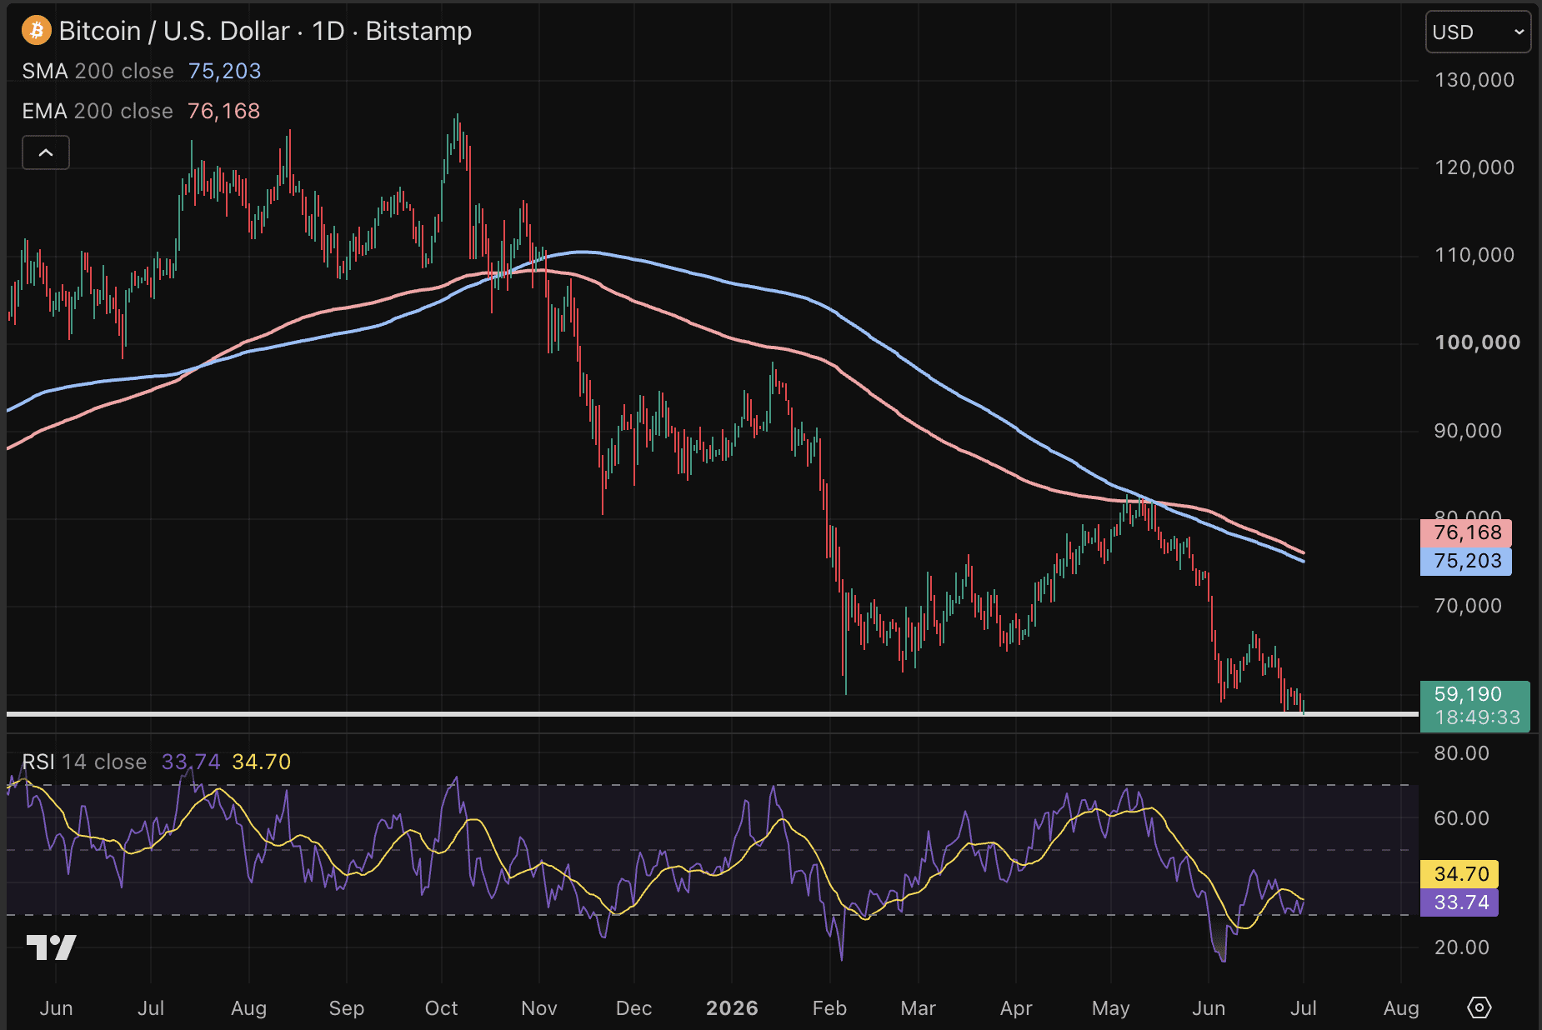Click the May label on the time axis

(x=1111, y=1008)
